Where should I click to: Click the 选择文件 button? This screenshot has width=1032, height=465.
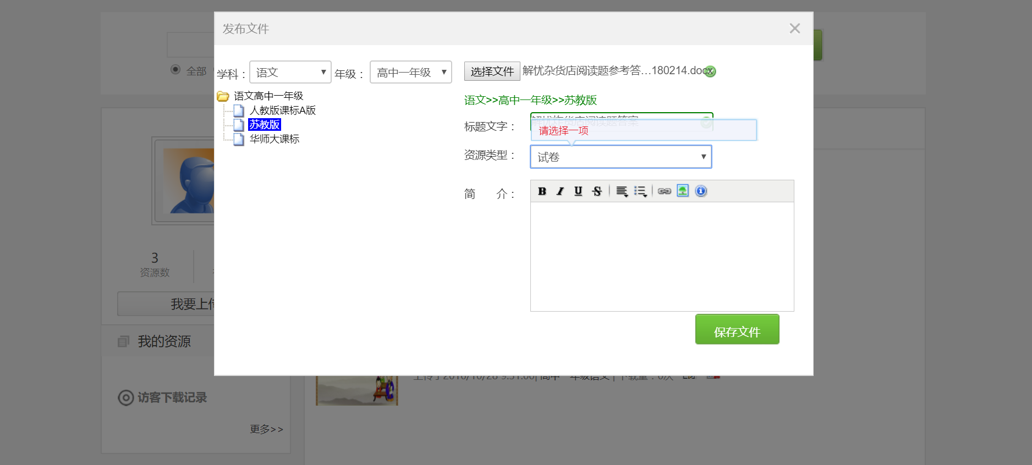(492, 71)
